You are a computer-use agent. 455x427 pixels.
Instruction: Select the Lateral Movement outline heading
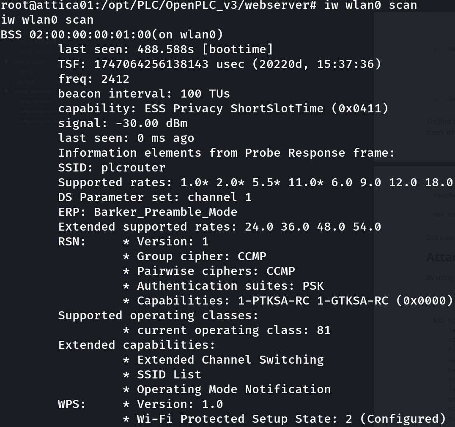pyautogui.click(x=34, y=91)
